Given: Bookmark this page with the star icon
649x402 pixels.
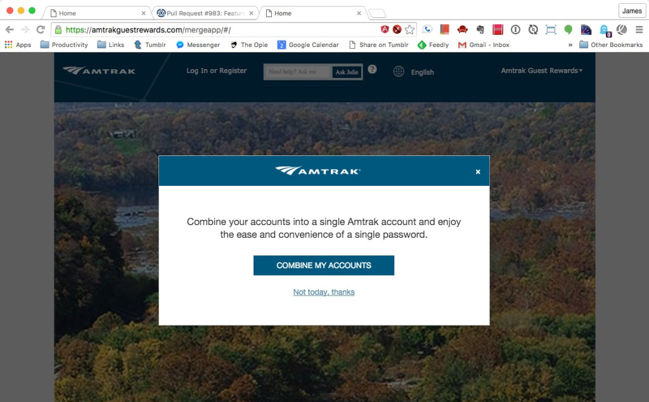Looking at the screenshot, I should [409, 29].
